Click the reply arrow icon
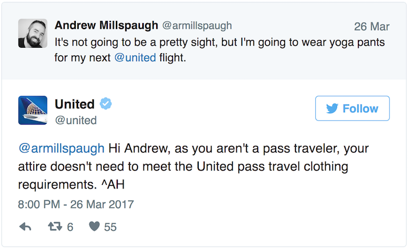 click(25, 227)
